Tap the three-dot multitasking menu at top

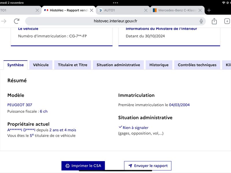pos(115,3)
